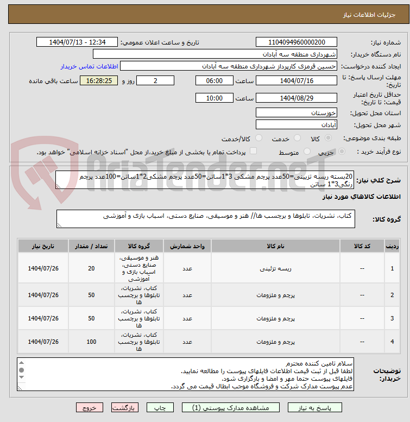410x422 pixels.
Task: Click the ردیف column header
Action: 392,246
